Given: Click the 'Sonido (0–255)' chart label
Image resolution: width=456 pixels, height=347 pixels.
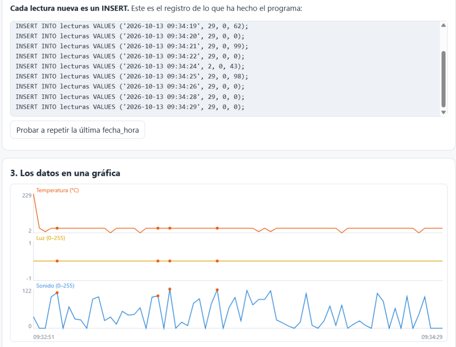Looking at the screenshot, I should pyautogui.click(x=55, y=286).
